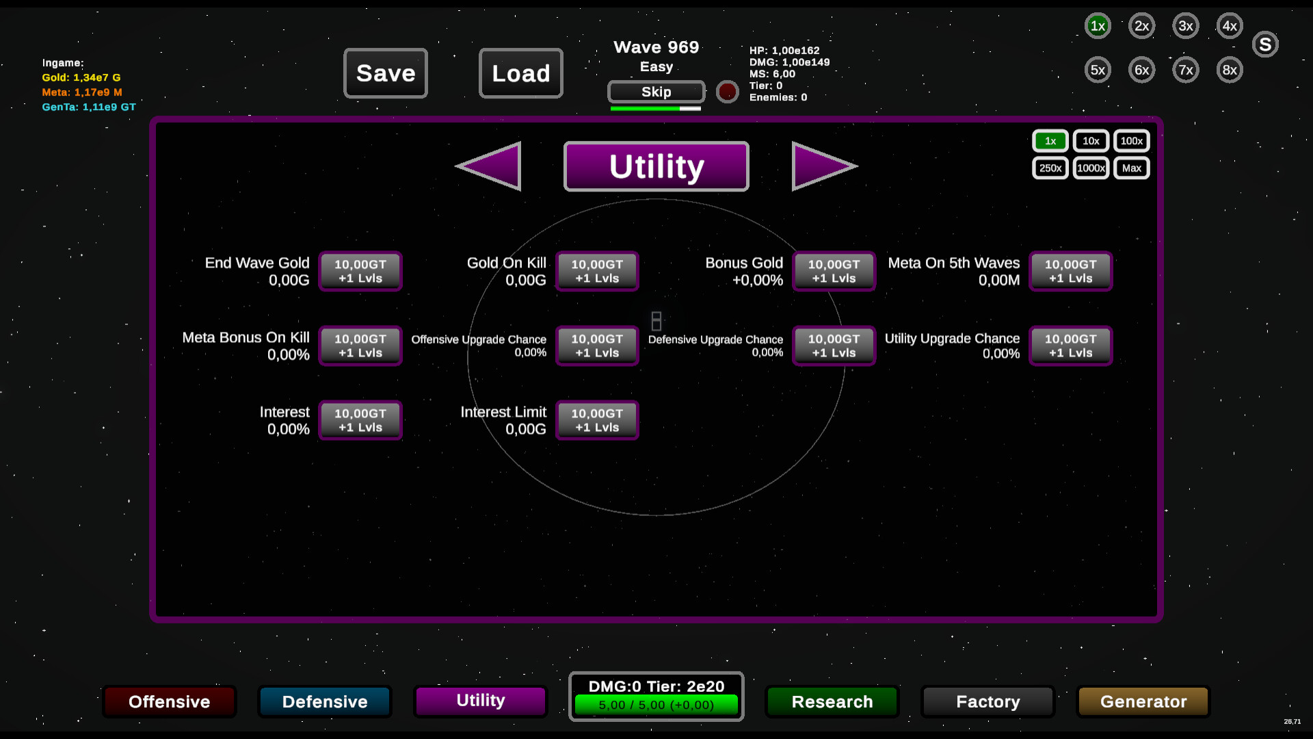Click the Utility category header

coord(656,166)
